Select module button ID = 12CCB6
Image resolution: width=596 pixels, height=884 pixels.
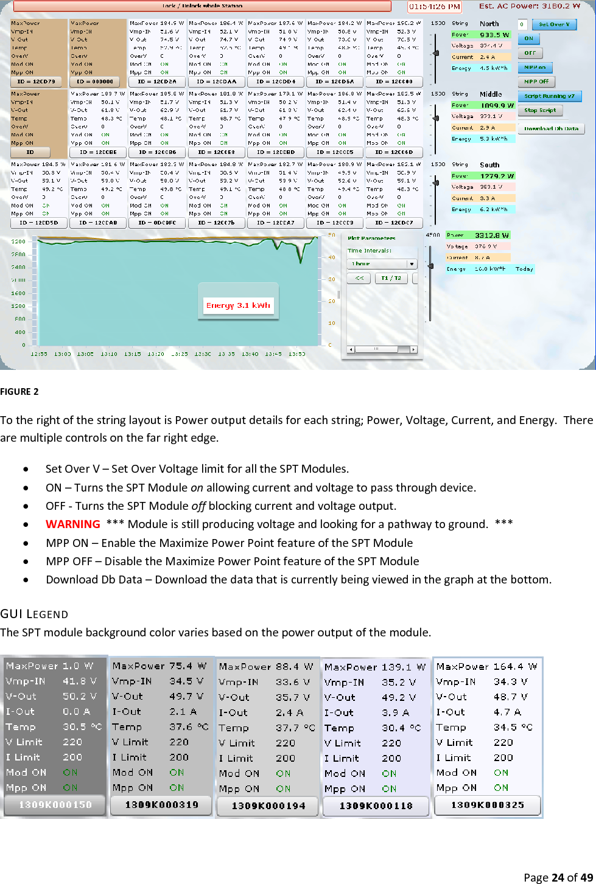click(157, 152)
